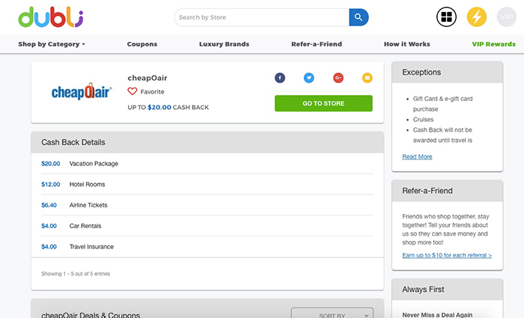Open the Sort By dropdown

click(x=332, y=314)
